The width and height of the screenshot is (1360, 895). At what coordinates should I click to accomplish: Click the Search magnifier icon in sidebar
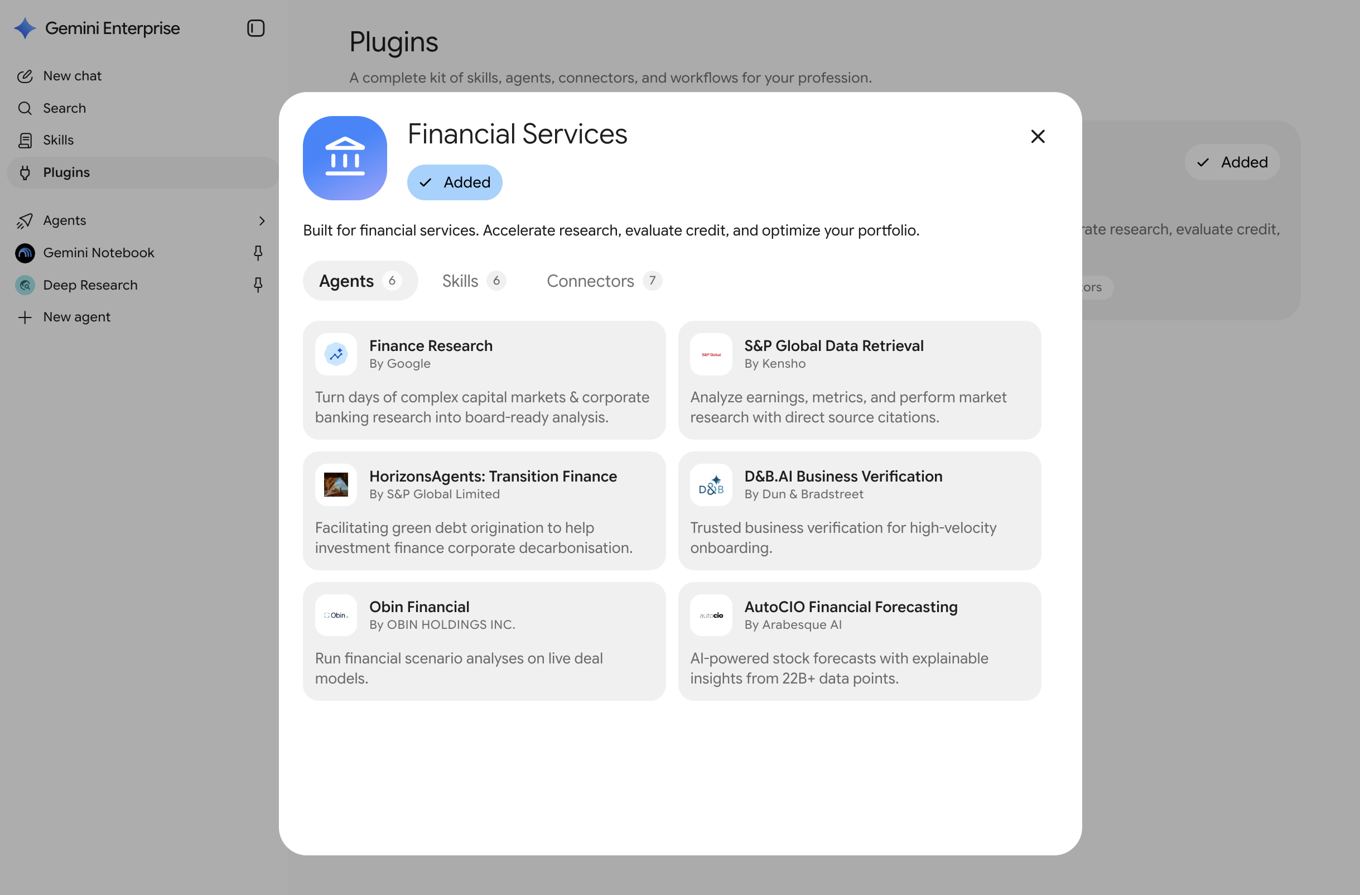[x=25, y=108]
